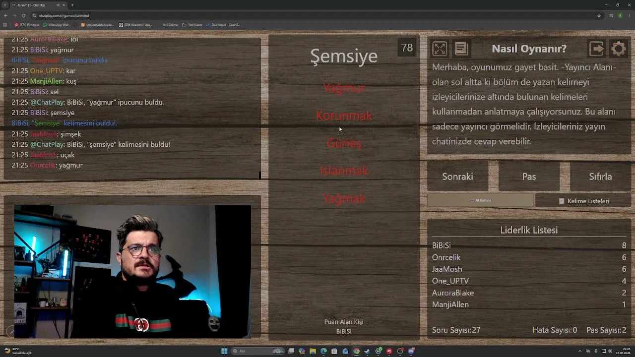Open the Yeni klasör bookmarks folder
635x357 pixels.
192,24
